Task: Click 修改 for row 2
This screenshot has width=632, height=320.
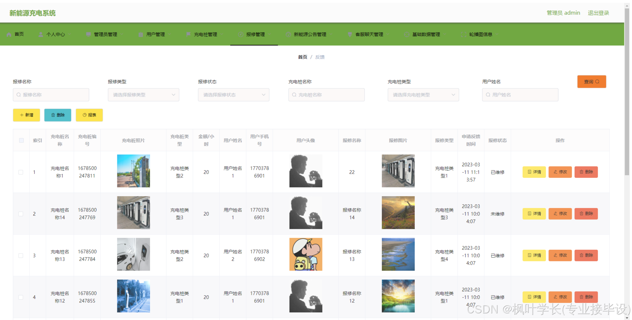Action: tap(560, 214)
